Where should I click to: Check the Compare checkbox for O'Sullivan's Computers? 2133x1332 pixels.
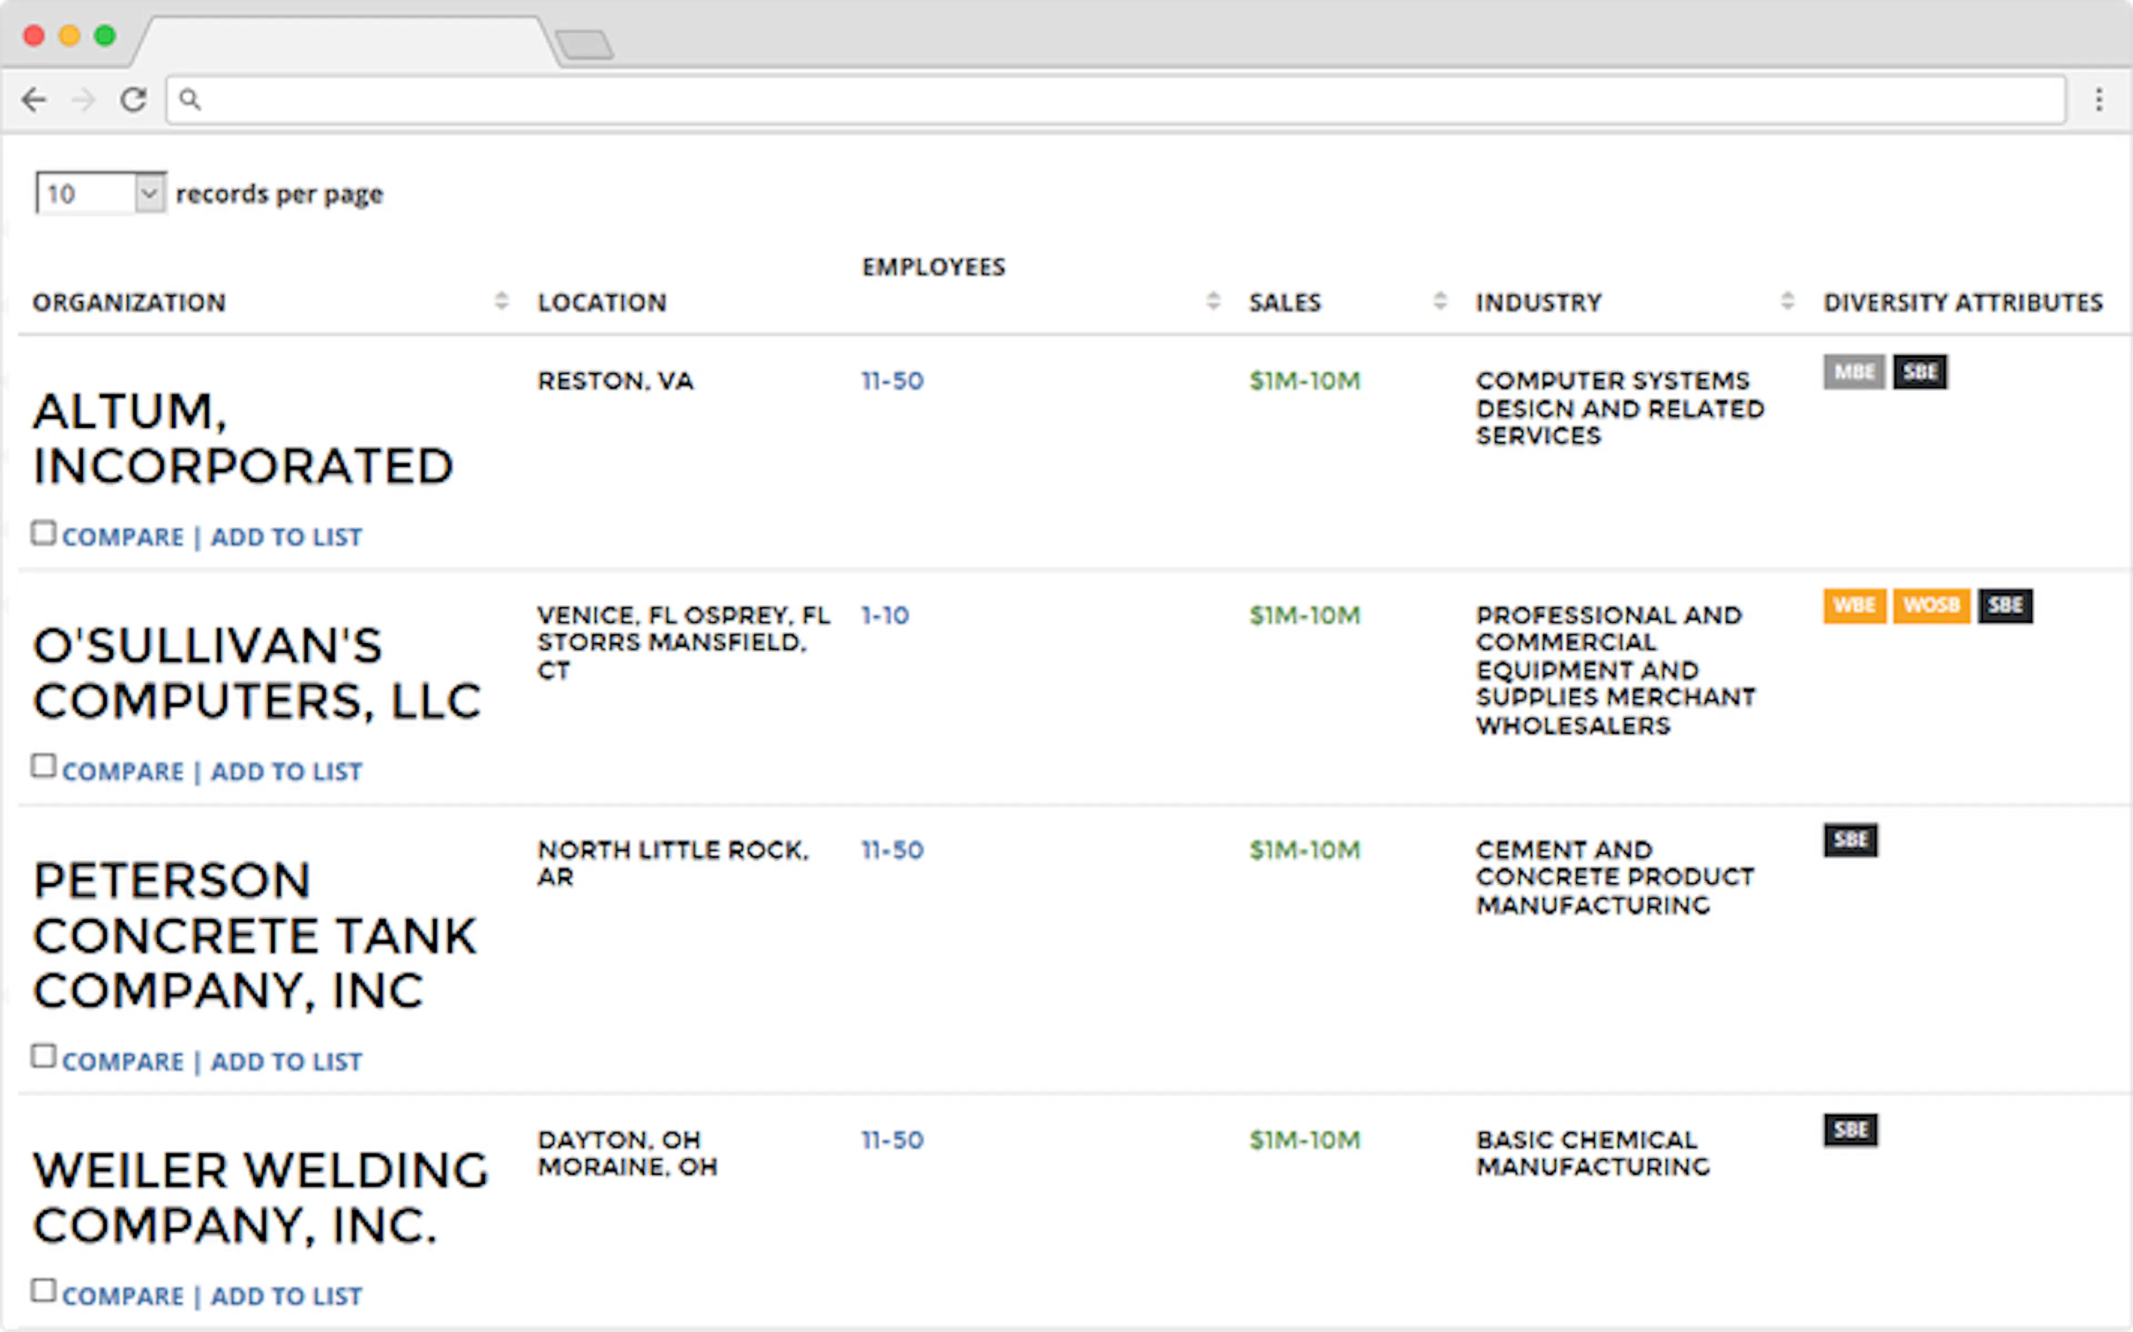coord(44,765)
